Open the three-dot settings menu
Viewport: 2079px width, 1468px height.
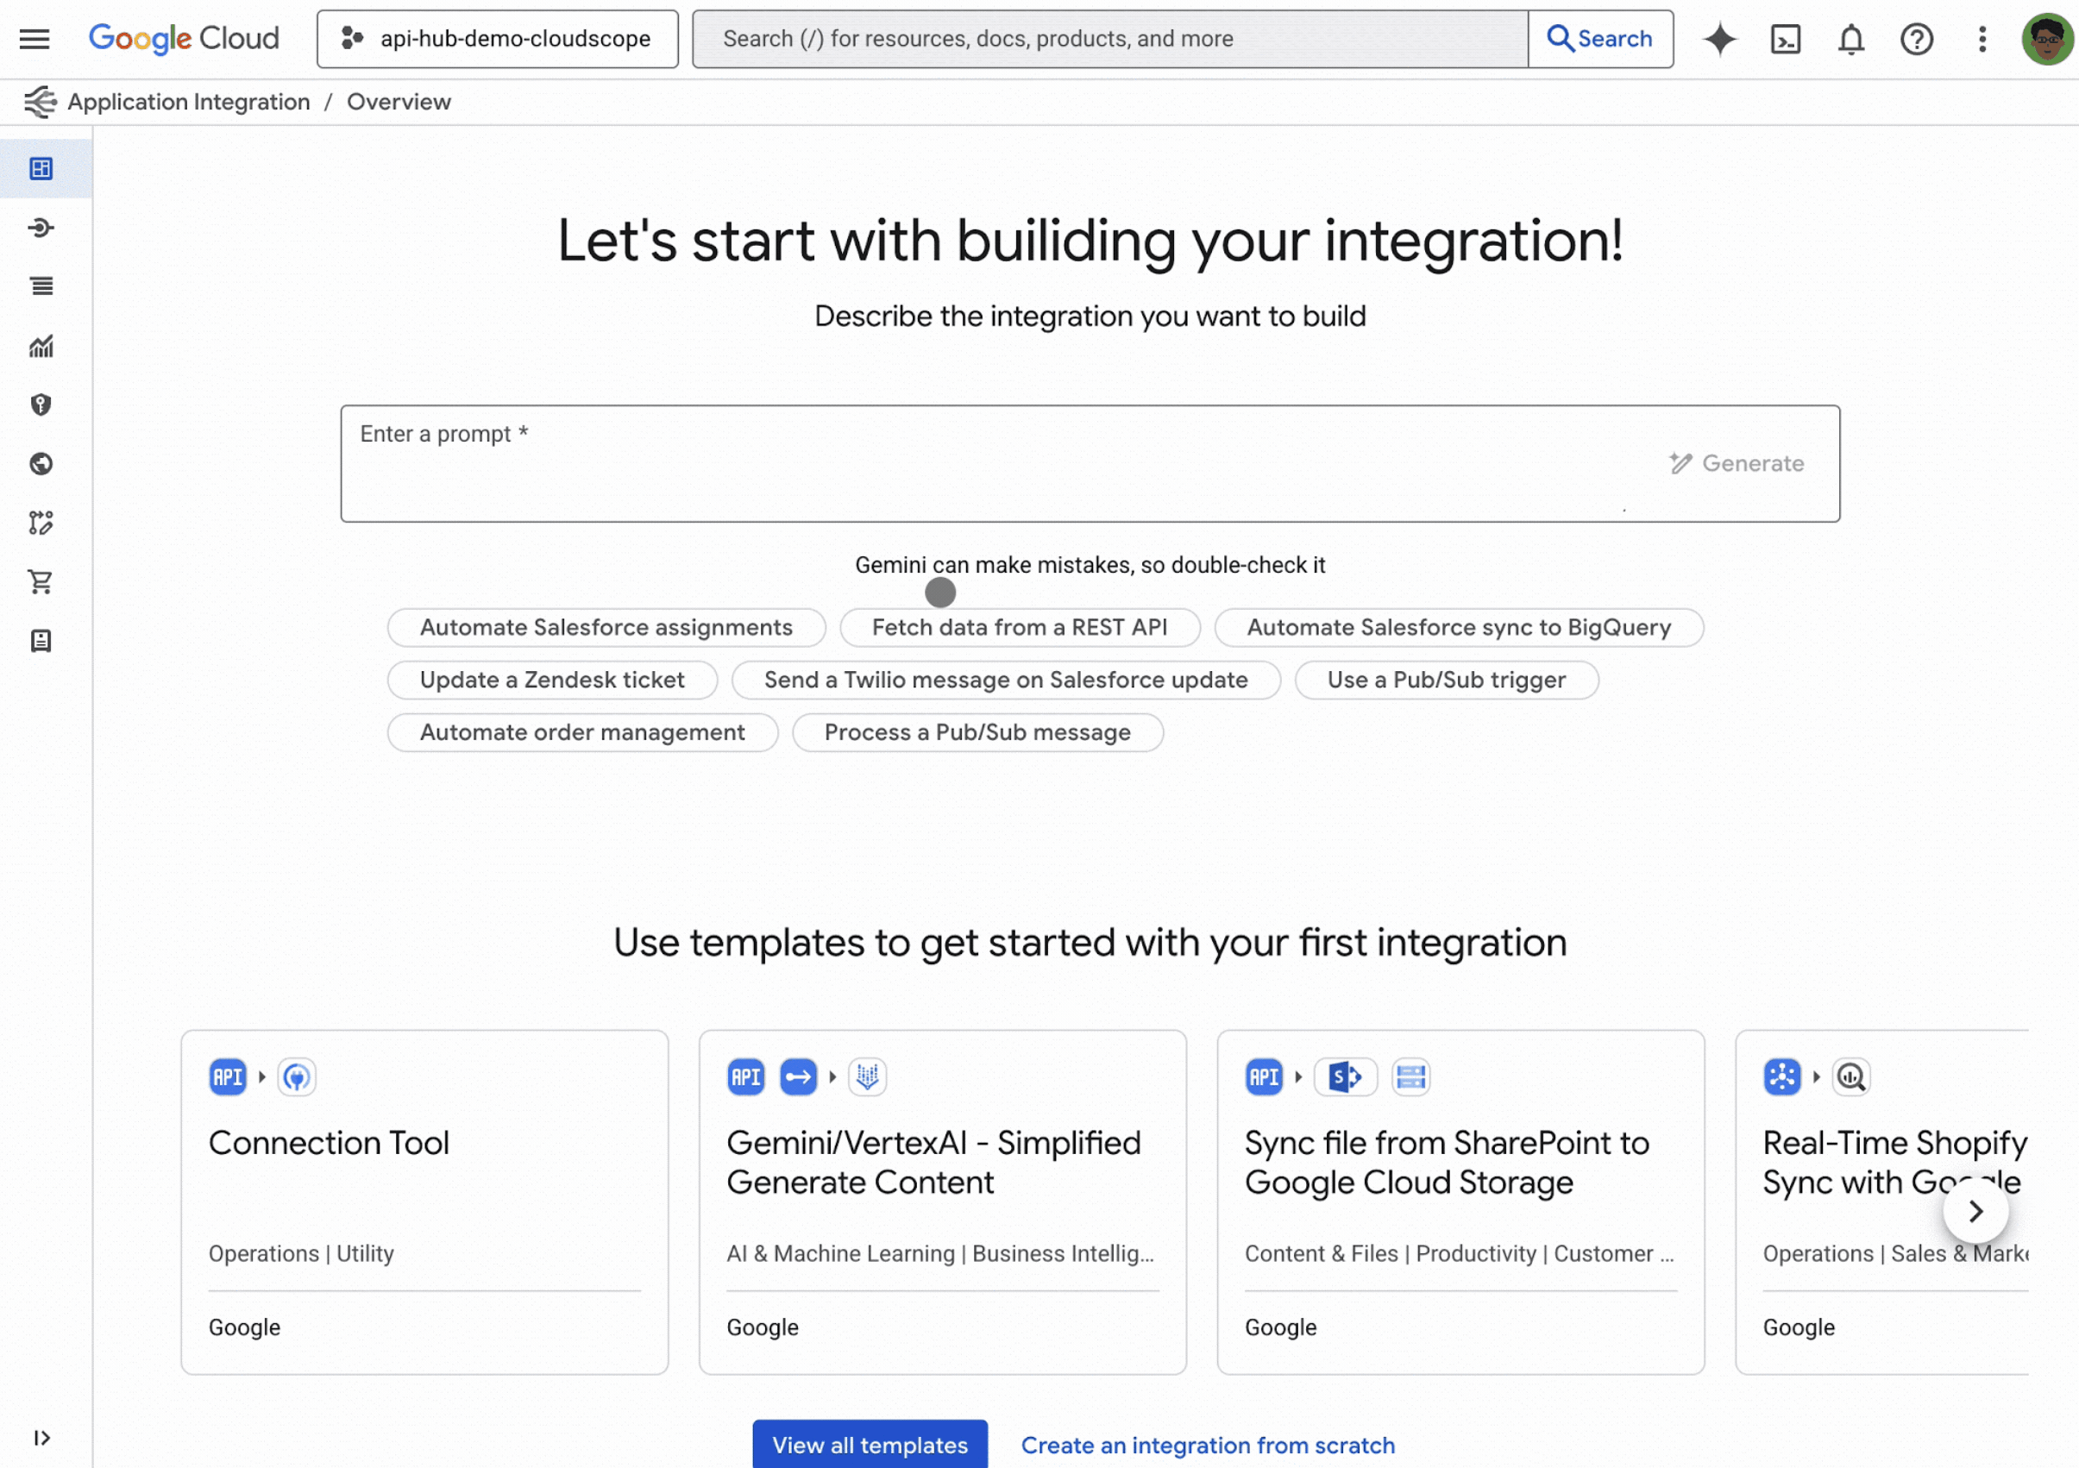coord(1982,39)
